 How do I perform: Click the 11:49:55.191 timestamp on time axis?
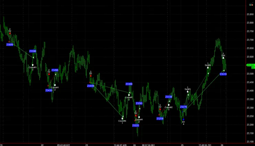[x=205, y=145]
